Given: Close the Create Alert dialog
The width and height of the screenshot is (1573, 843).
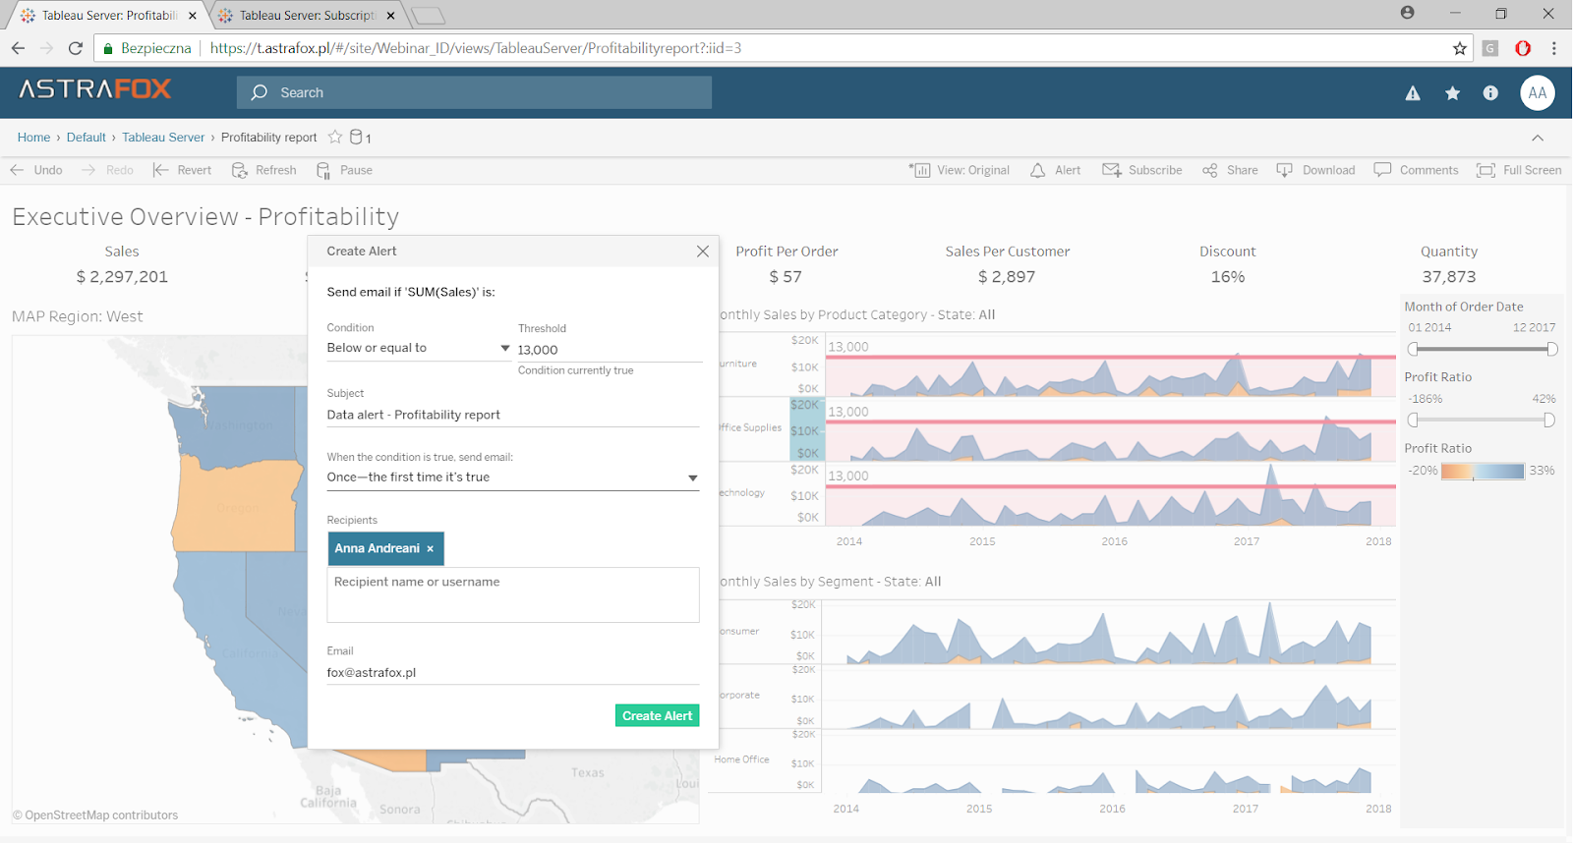Looking at the screenshot, I should [703, 252].
